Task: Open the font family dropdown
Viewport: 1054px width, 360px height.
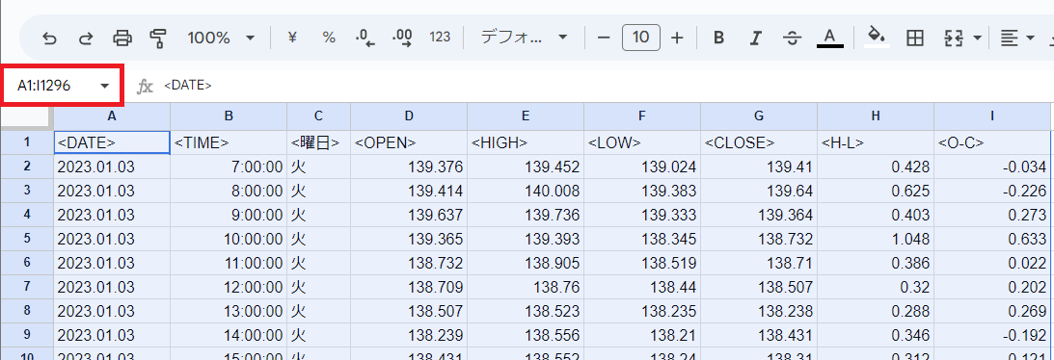Action: click(524, 38)
